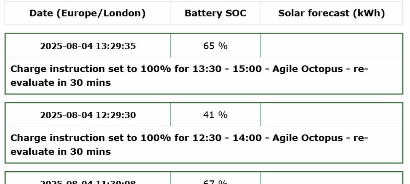Click empty solar forecast cell in 11:30:08 row
The height and width of the screenshot is (184, 410).
pyautogui.click(x=332, y=180)
